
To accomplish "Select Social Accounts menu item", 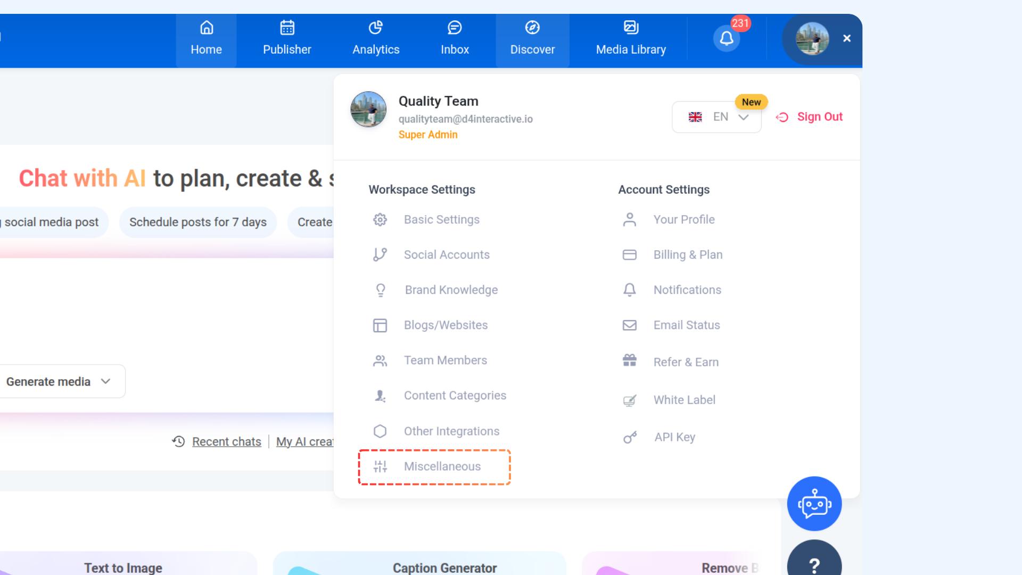I will [446, 254].
